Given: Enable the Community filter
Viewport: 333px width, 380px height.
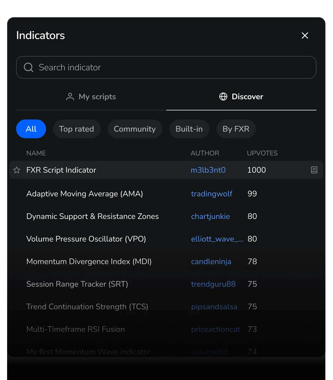Looking at the screenshot, I should tap(135, 129).
